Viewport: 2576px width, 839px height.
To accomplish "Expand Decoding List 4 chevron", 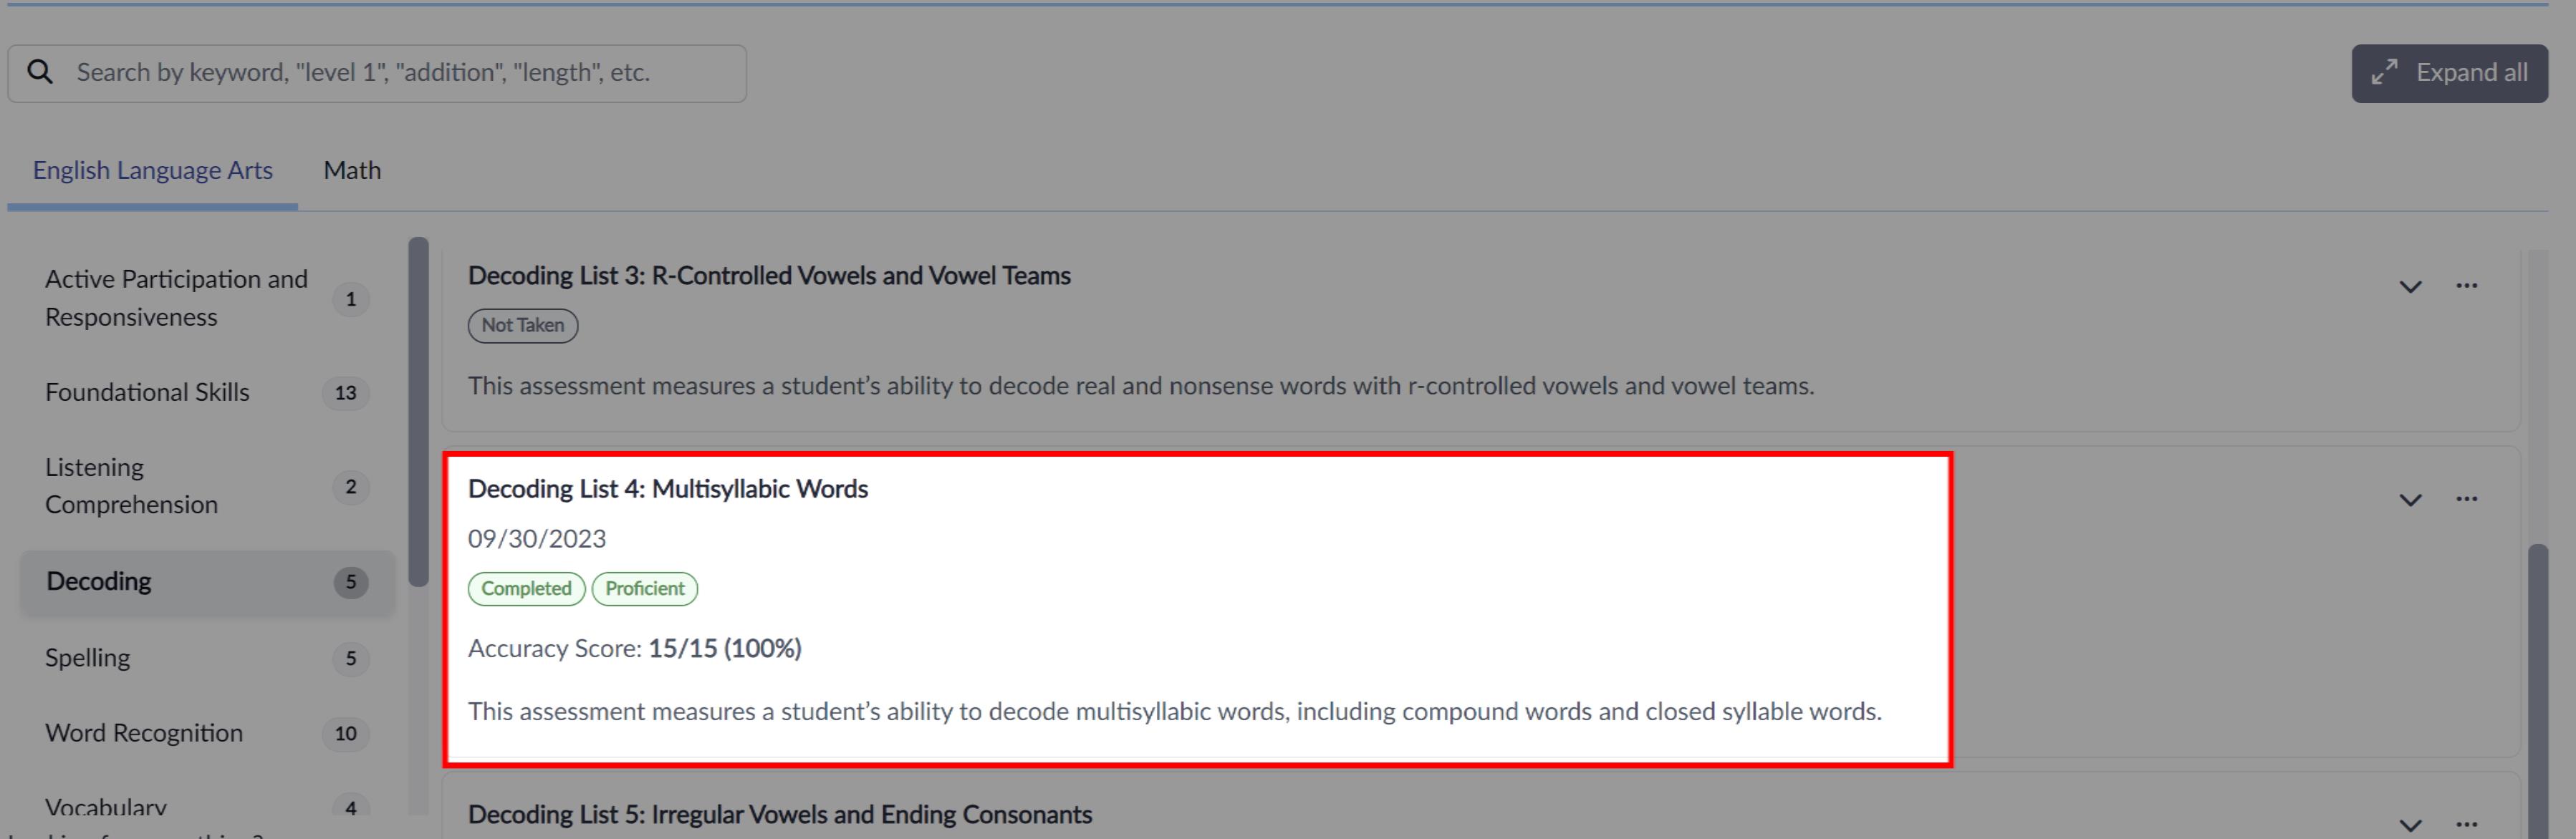I will [2411, 500].
